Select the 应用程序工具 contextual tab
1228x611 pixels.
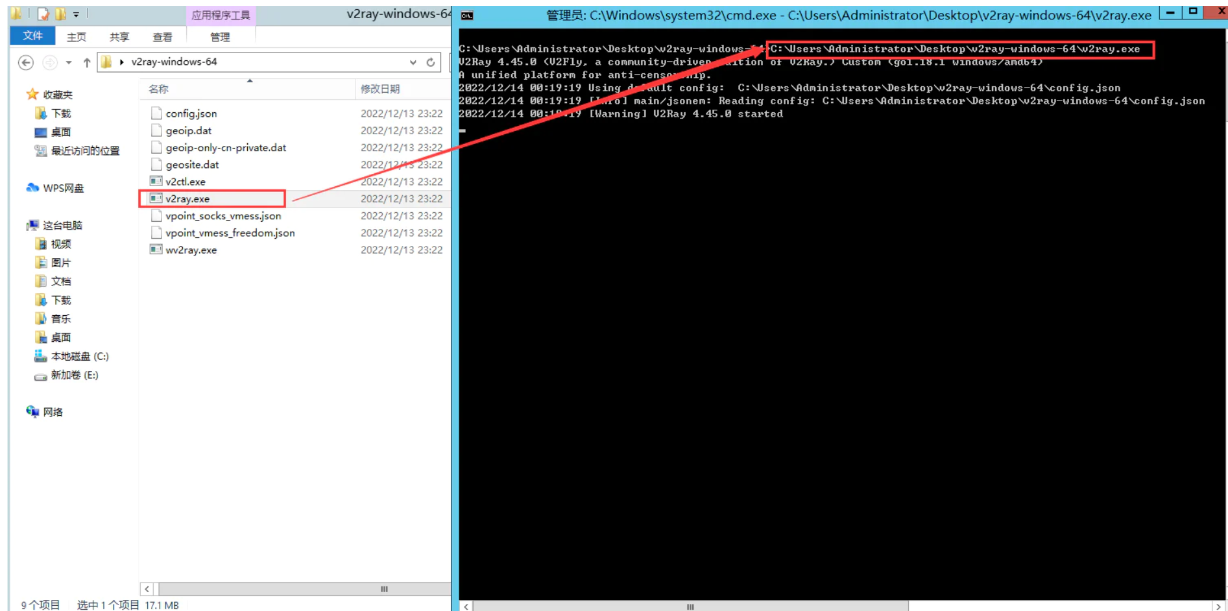(221, 15)
